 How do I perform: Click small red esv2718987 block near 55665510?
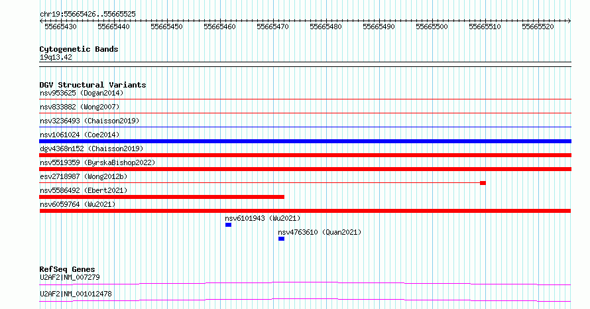pyautogui.click(x=483, y=183)
